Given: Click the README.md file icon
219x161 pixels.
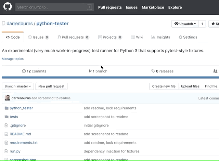Looking at the screenshot, I should [x=6, y=134].
